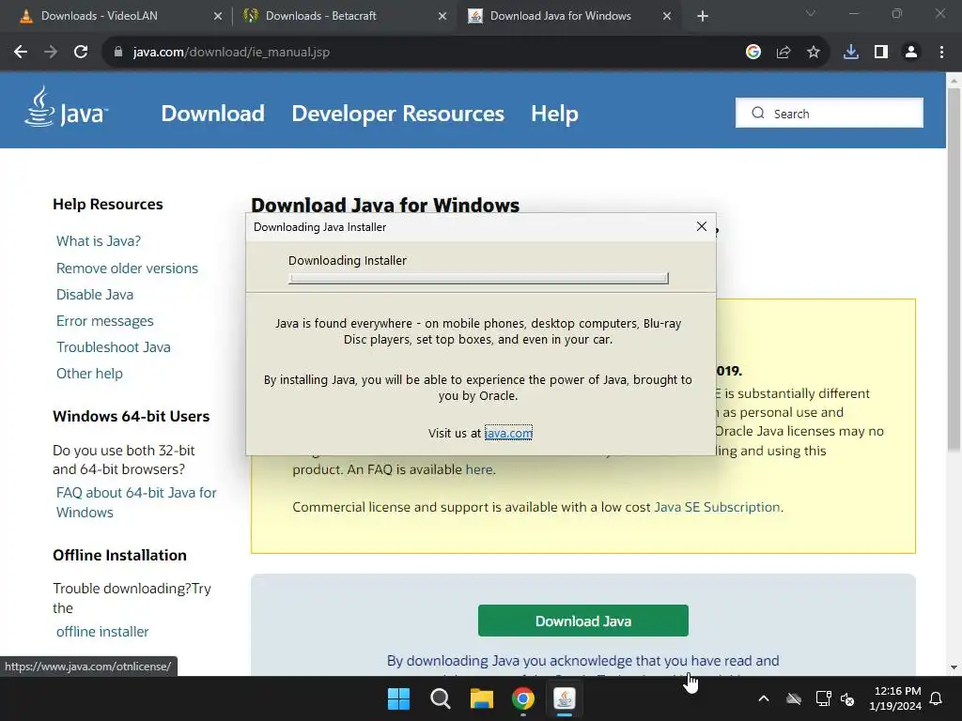Open the Troubleshoot Java link
Viewport: 962px width, 721px height.
[x=114, y=347]
